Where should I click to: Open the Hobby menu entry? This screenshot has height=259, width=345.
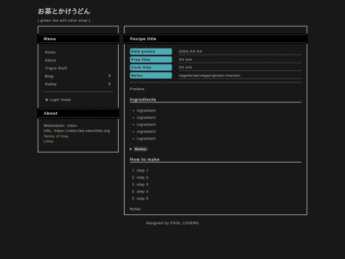coord(51,84)
